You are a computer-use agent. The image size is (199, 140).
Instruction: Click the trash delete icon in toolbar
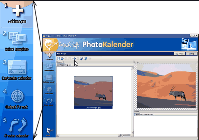78,58
